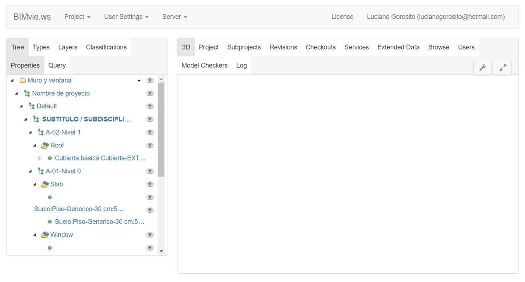Click the branch icon next to Nombre de proyecto
Viewport: 525px width, 282px height.
coord(27,94)
